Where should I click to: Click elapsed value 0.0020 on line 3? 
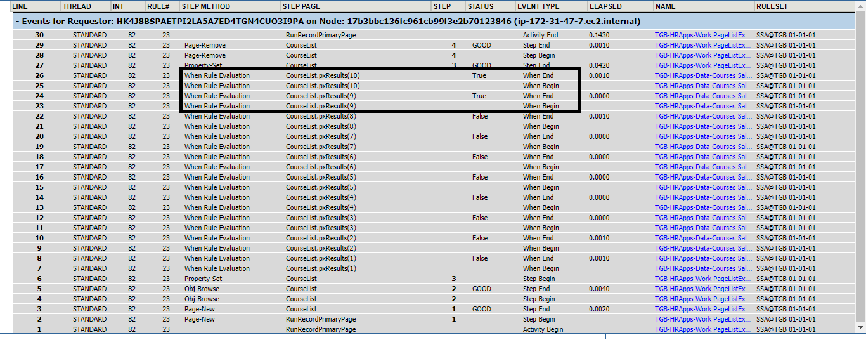pyautogui.click(x=599, y=309)
